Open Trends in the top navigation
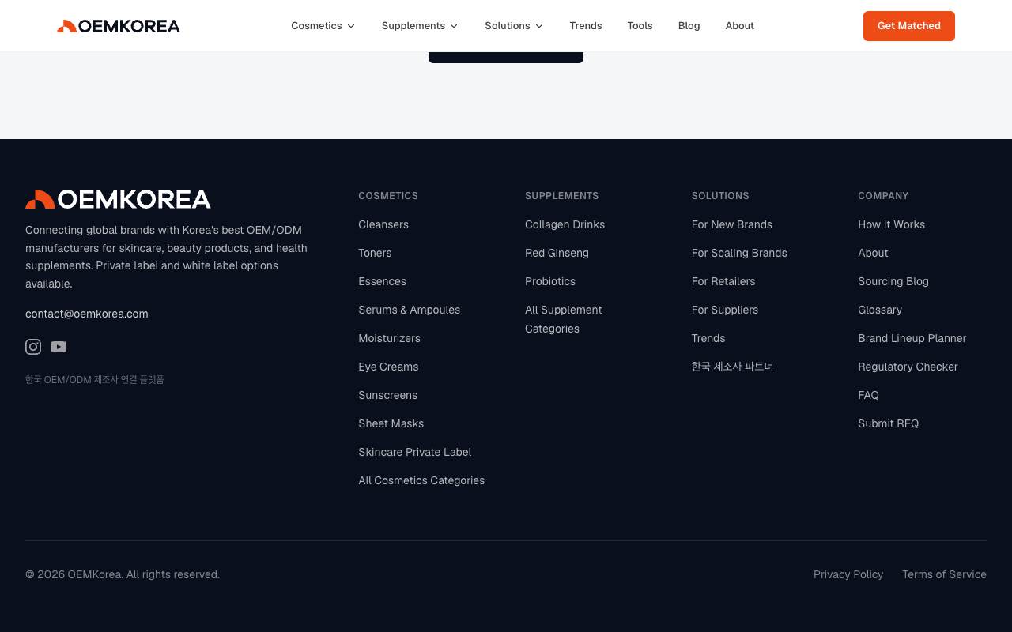The image size is (1012, 632). pyautogui.click(x=586, y=26)
